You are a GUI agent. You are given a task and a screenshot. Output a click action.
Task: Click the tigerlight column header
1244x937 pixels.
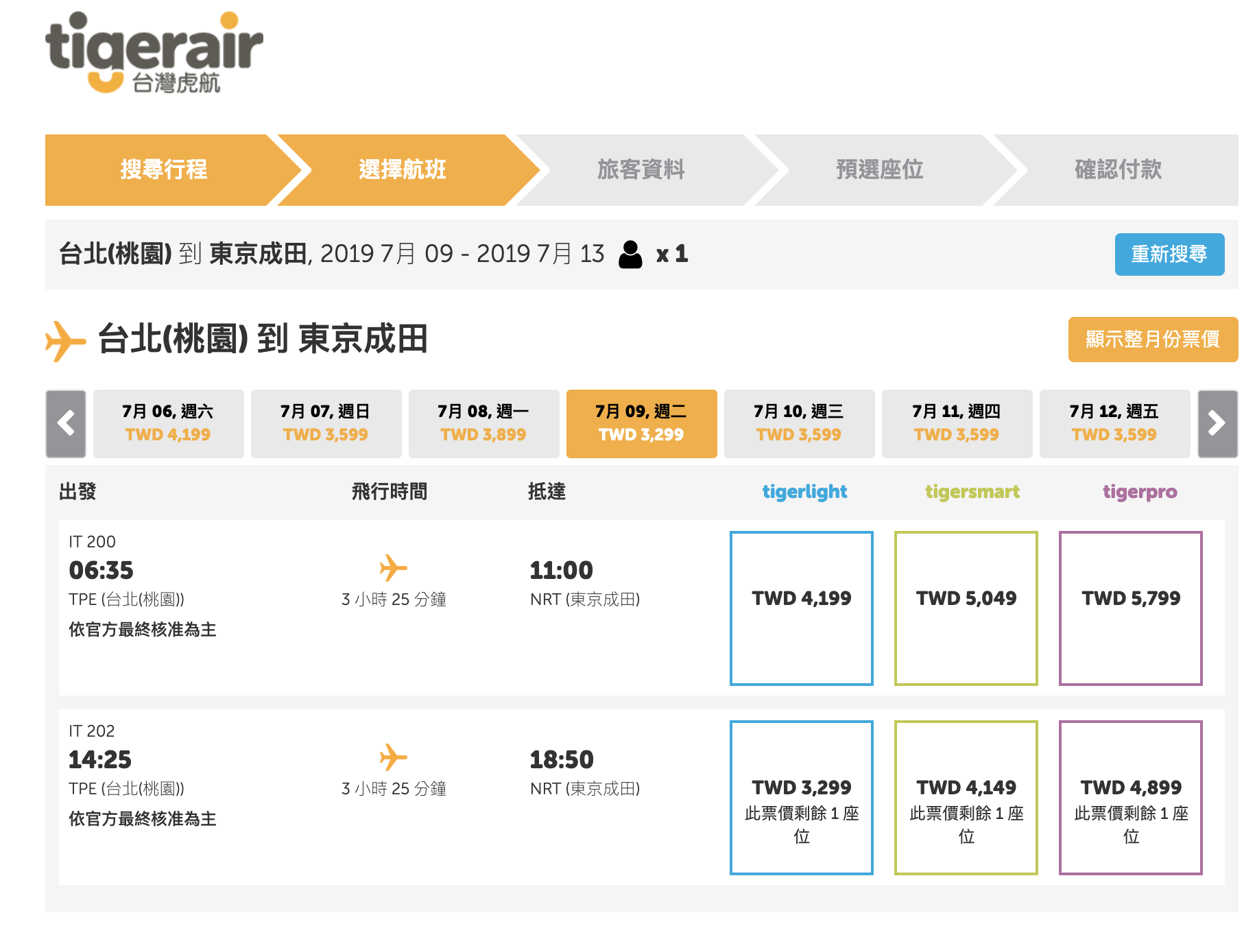(x=804, y=492)
